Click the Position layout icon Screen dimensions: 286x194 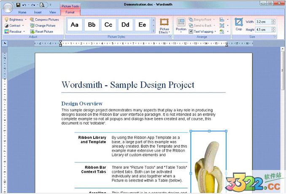181,22
